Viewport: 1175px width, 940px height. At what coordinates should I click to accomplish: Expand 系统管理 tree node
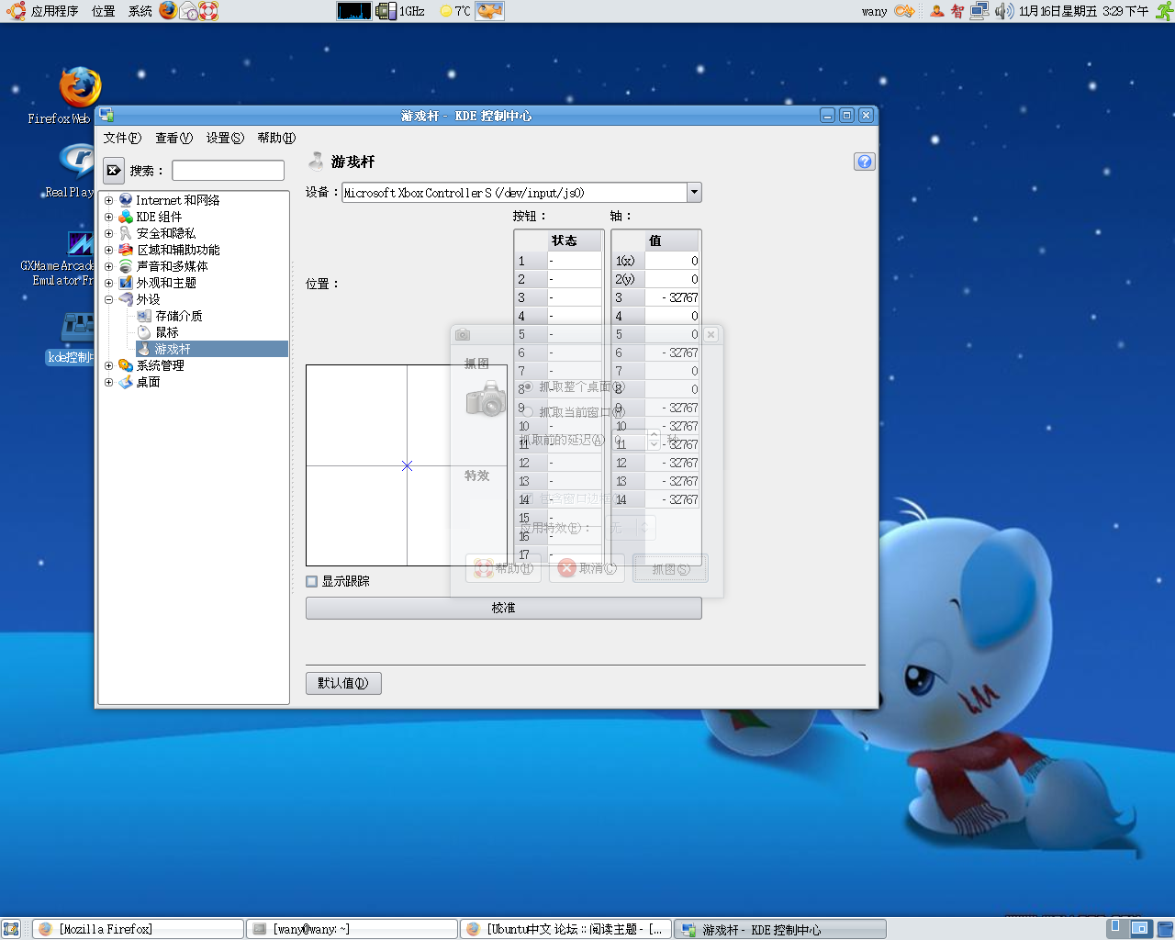pos(108,365)
